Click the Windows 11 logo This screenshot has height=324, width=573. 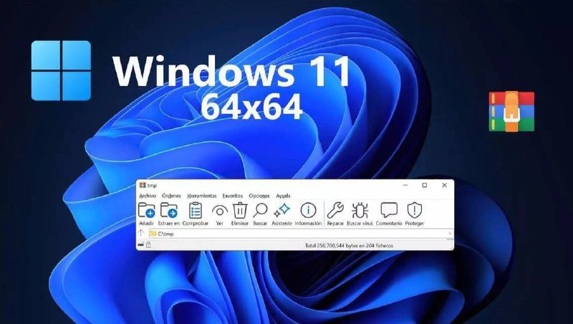(x=61, y=70)
